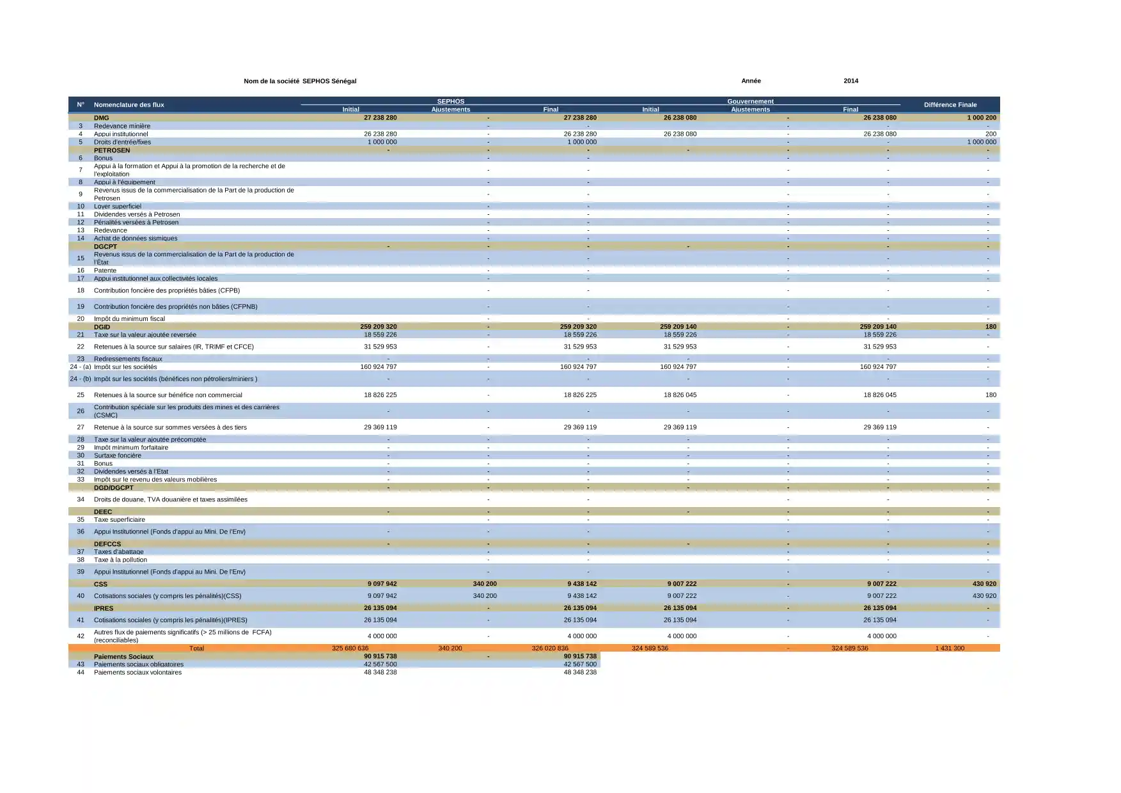Select the SEPHOS group header
The height and width of the screenshot is (793, 1121).
click(x=450, y=101)
